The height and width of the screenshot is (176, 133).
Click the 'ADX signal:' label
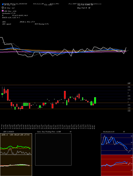[x=7, y=24]
